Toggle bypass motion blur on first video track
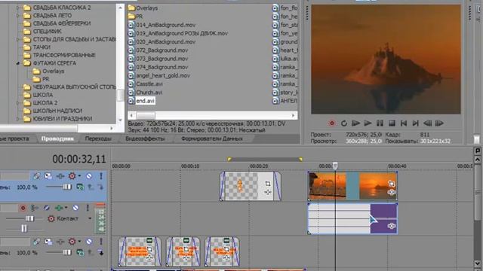Screen dimensions: 483x271 (37, 176)
